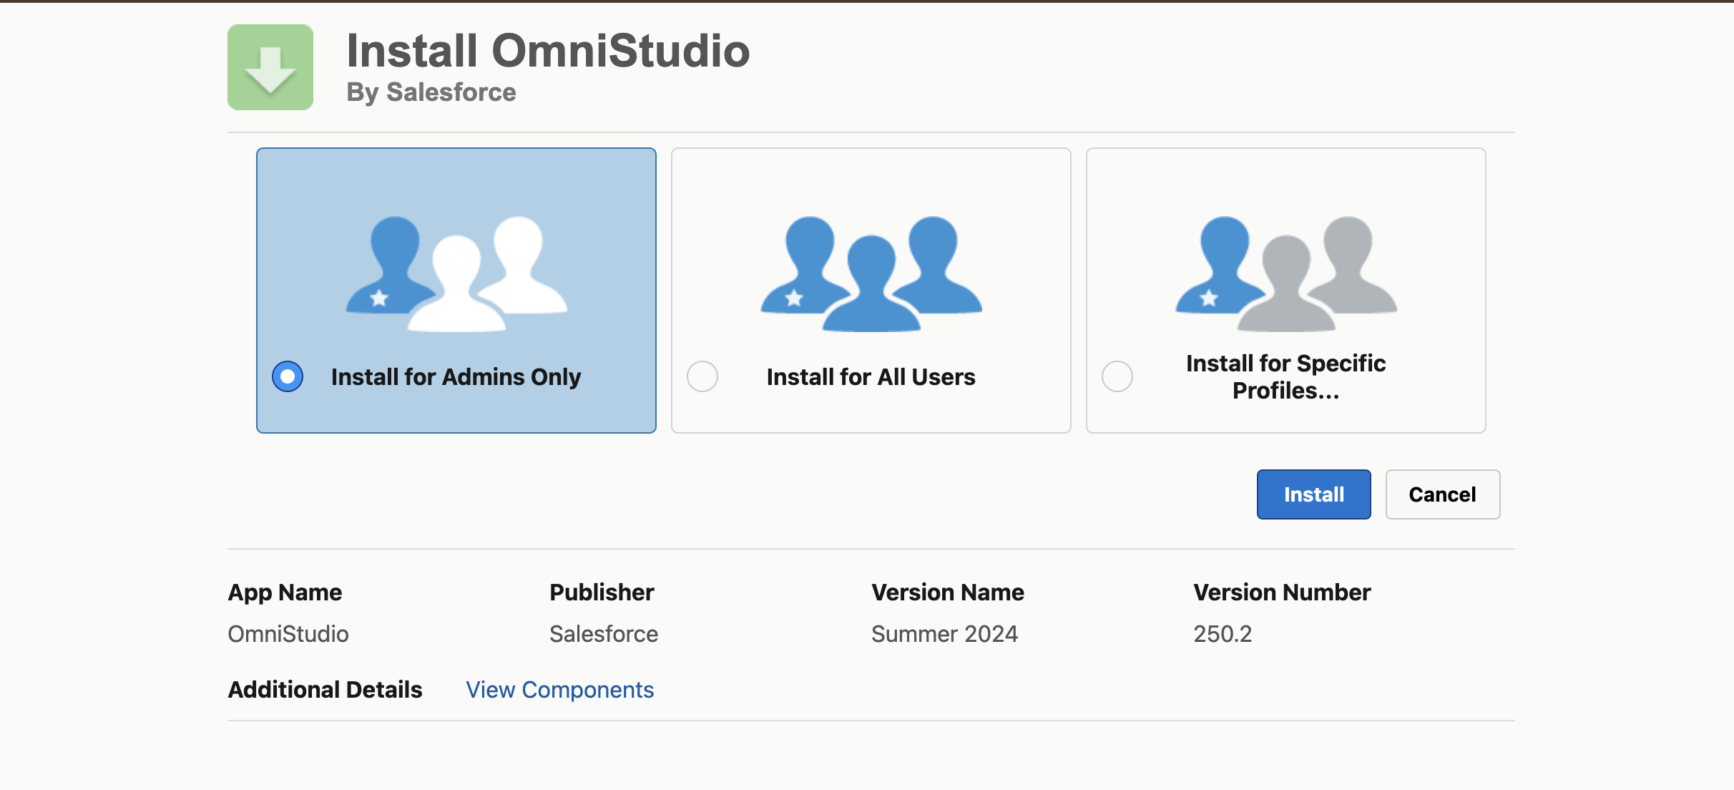The width and height of the screenshot is (1734, 790).
Task: Click the Additional Details label
Action: pos(325,690)
